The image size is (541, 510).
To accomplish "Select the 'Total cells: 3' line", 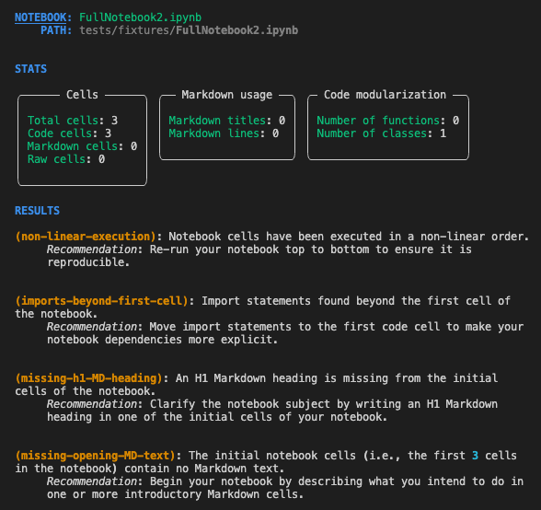I will point(73,121).
